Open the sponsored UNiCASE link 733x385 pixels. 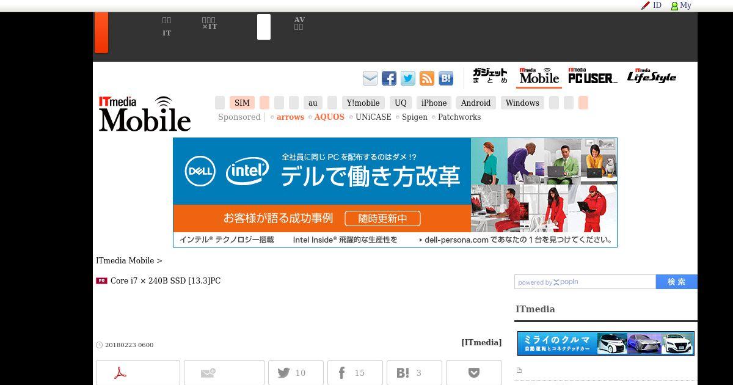click(373, 117)
